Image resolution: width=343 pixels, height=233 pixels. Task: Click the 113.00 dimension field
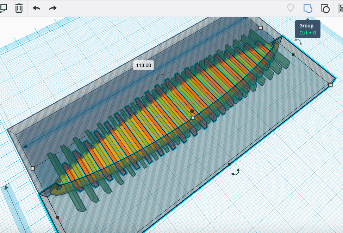tap(143, 65)
